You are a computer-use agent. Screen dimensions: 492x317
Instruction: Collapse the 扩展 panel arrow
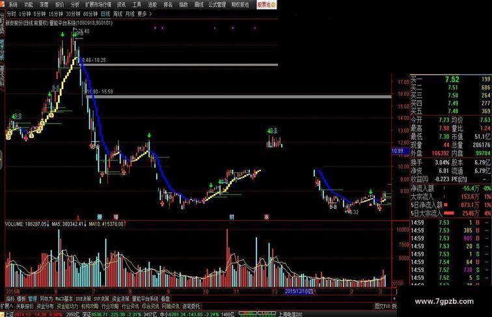[7, 307]
